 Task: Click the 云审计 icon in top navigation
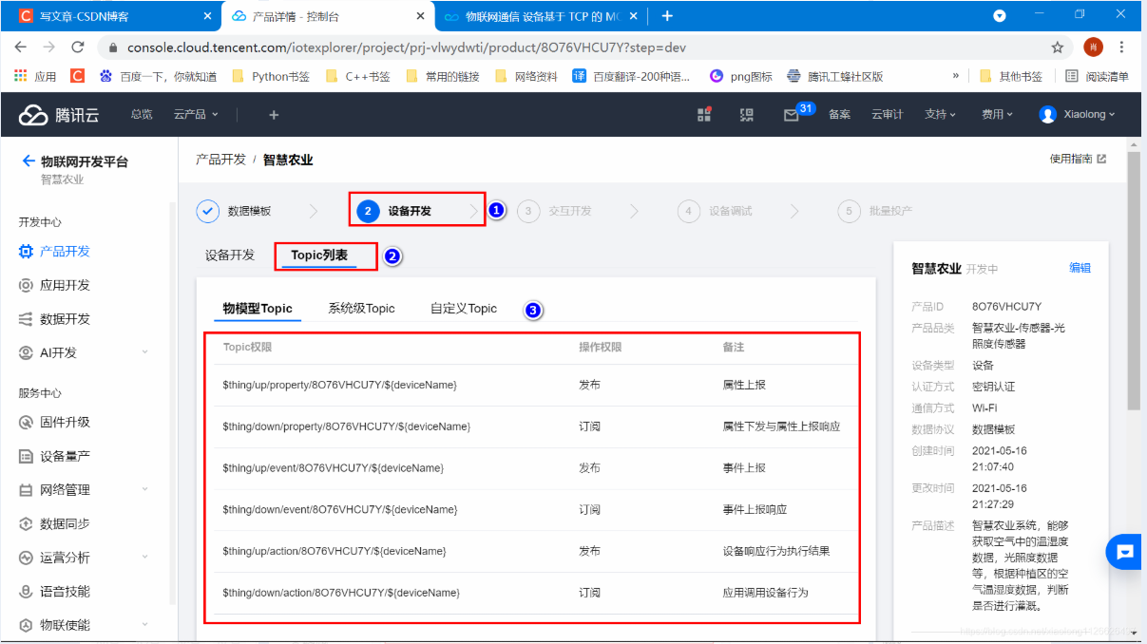[886, 114]
